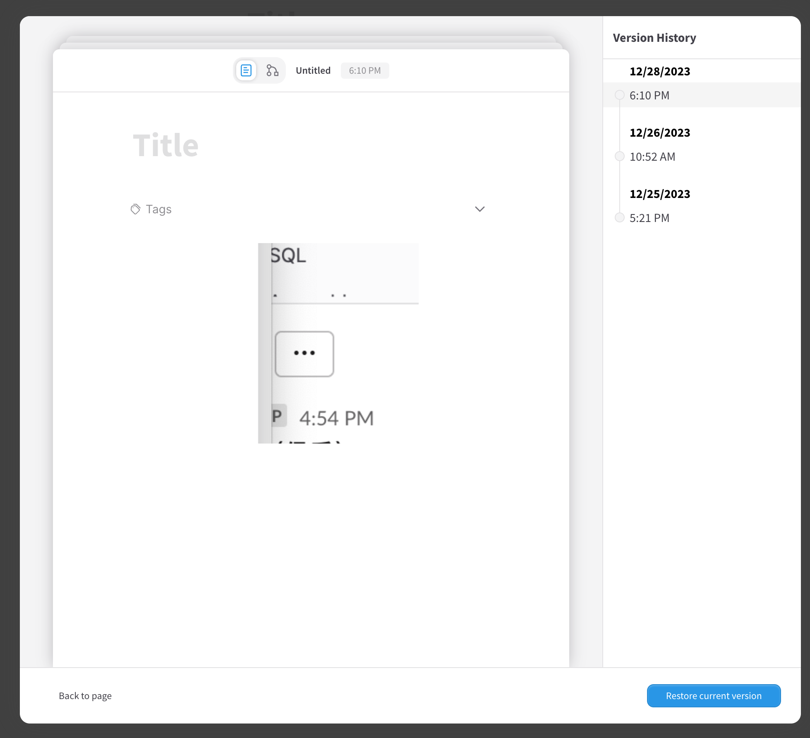Select the 5:21 PM history entry text
Screen dimensions: 810x738
point(649,218)
